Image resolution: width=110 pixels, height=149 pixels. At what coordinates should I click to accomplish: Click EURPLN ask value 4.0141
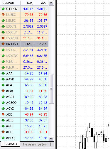click(42, 9)
